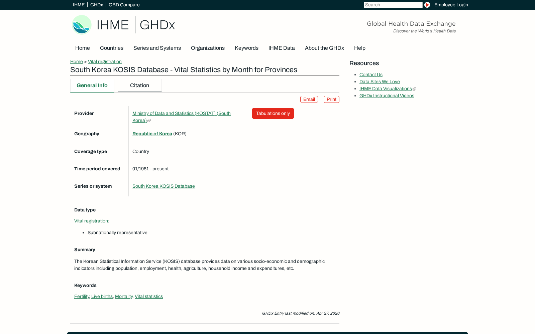Image resolution: width=535 pixels, height=334 pixels.
Task: Open Contact Us in Resources
Action: pos(371,75)
